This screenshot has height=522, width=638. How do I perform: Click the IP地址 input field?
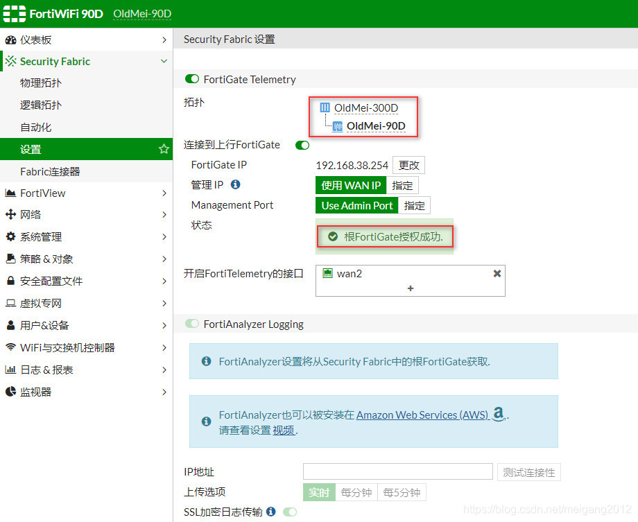397,471
